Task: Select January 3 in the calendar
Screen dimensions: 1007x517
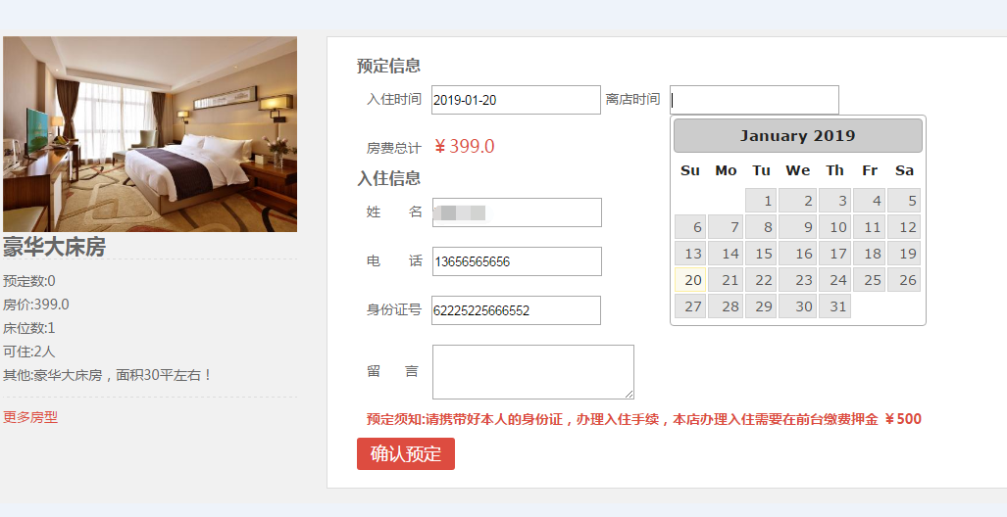Action: coord(834,200)
